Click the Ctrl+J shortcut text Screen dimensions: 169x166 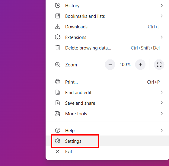click(x=154, y=27)
